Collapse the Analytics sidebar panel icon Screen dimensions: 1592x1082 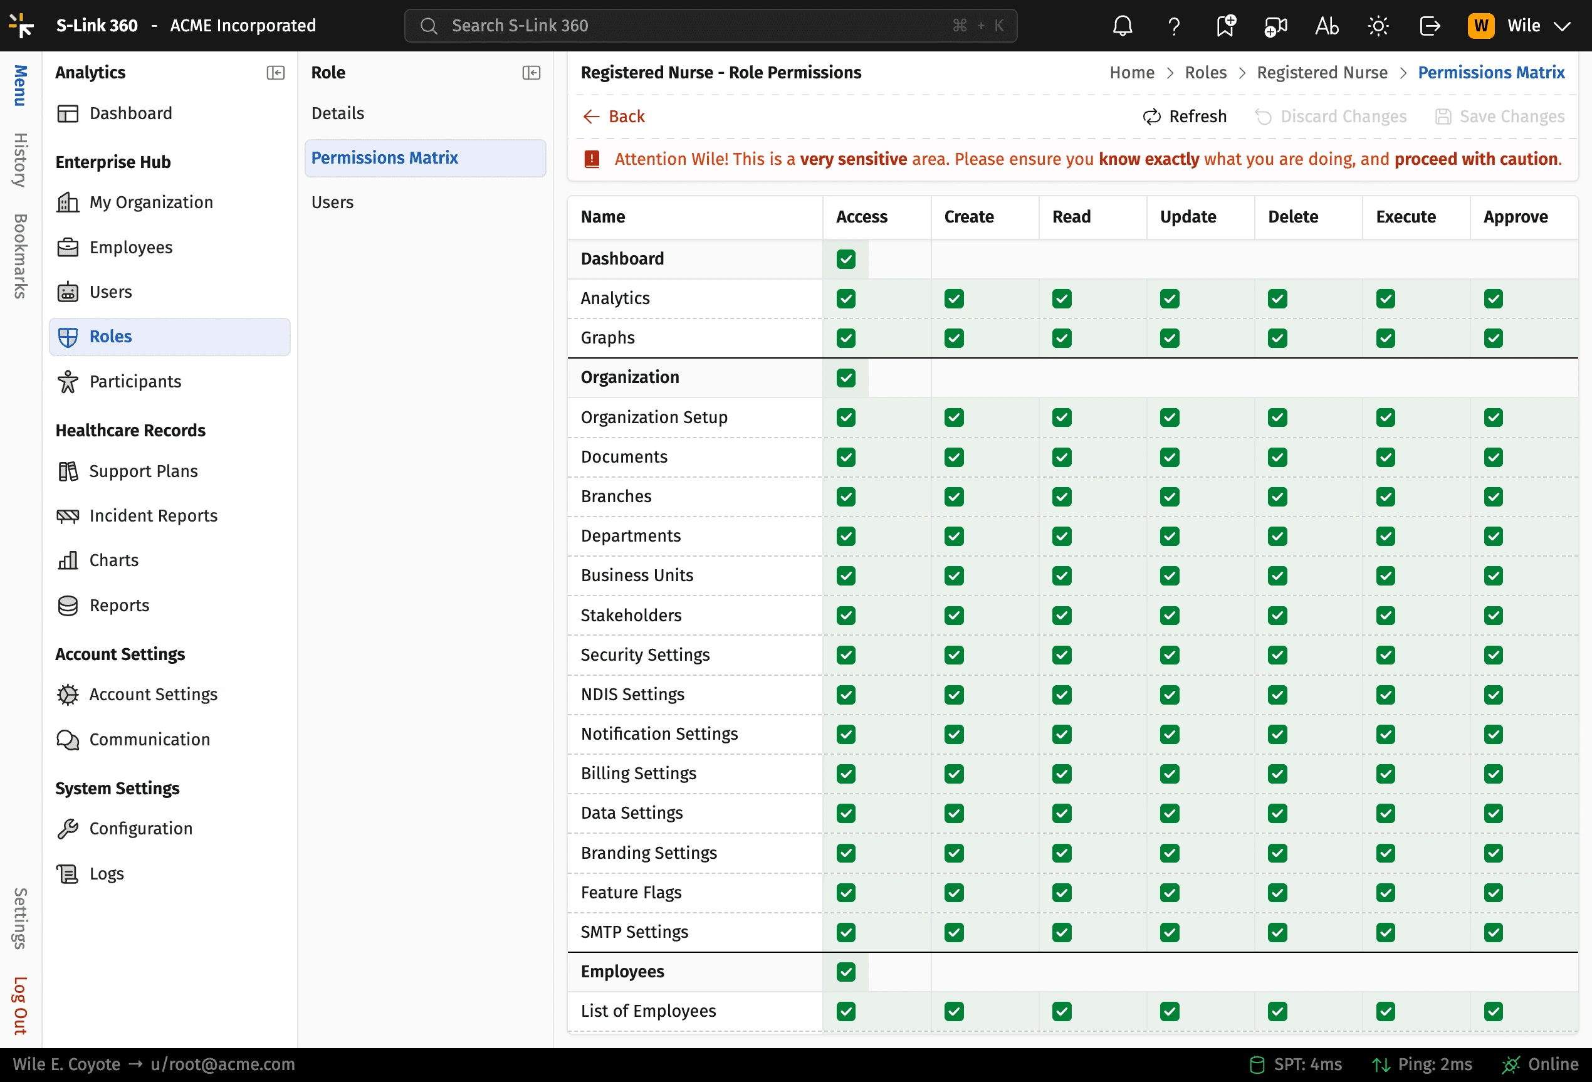pyautogui.click(x=275, y=73)
